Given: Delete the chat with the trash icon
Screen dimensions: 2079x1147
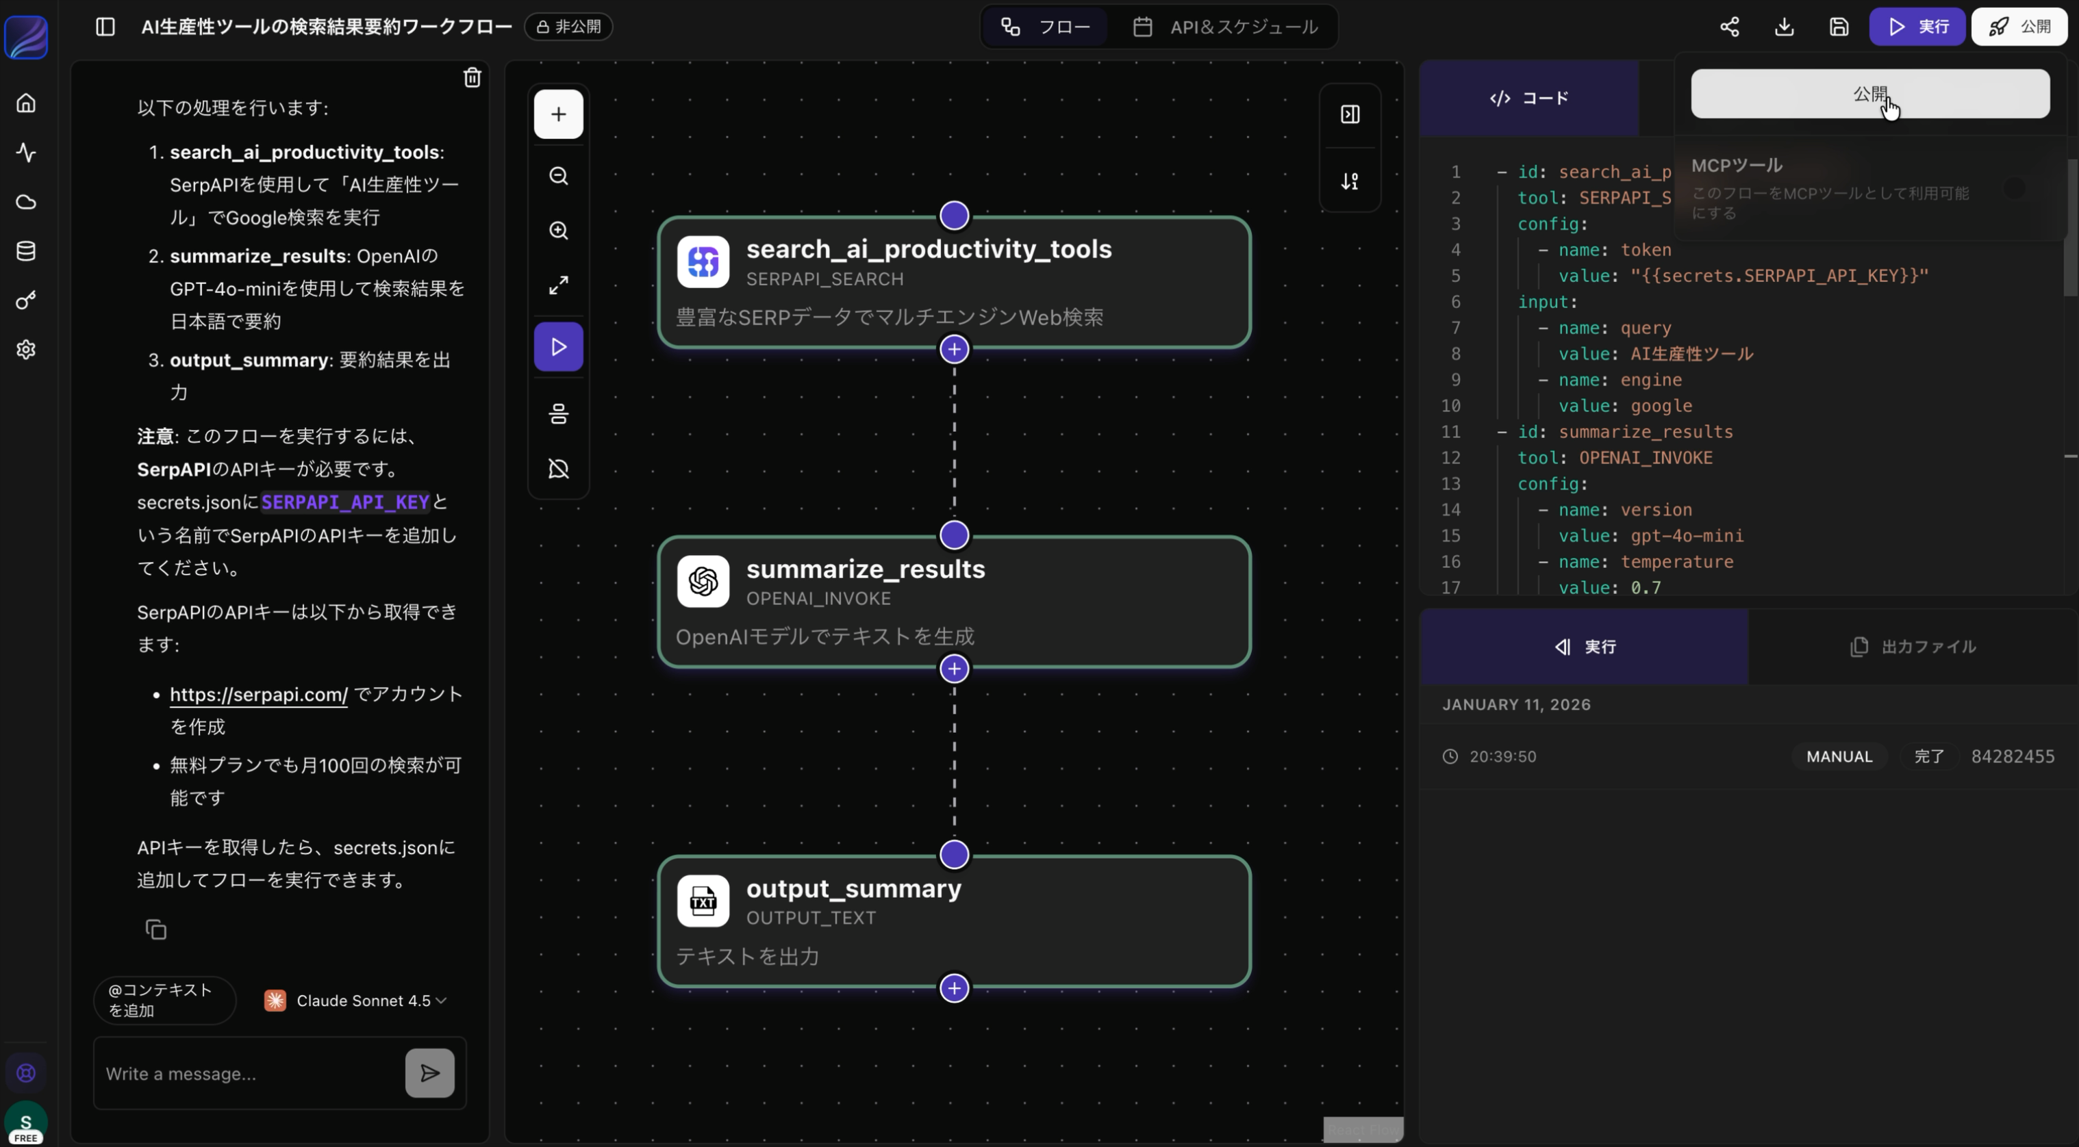Looking at the screenshot, I should tap(472, 77).
